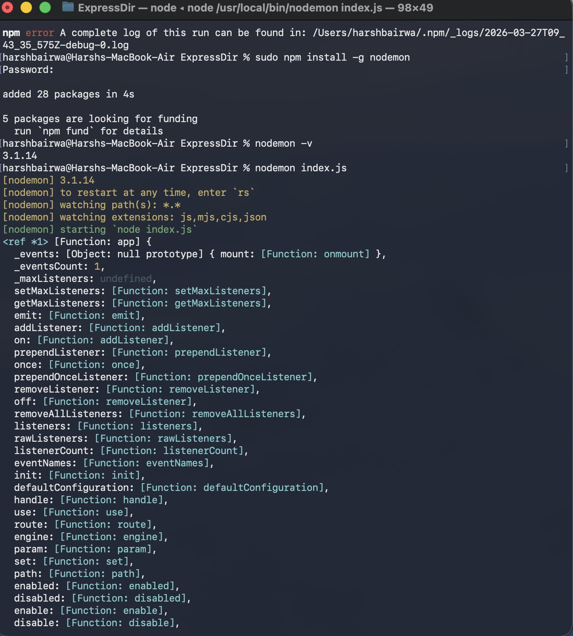Click the 'added 28 packages in 4s' line
573x636 pixels.
68,94
